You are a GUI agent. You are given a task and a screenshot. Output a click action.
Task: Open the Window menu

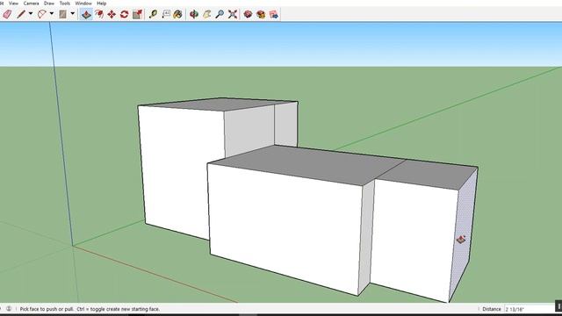[x=83, y=4]
